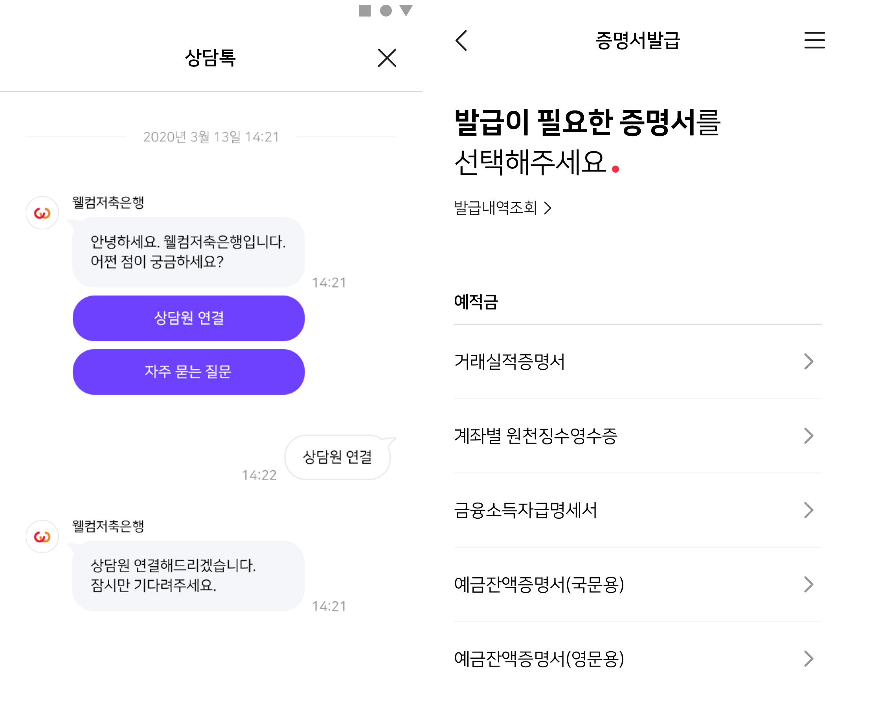Screen dimensions: 893x711
Task: Tap the back arrow on 증명서발급 header
Action: (461, 40)
